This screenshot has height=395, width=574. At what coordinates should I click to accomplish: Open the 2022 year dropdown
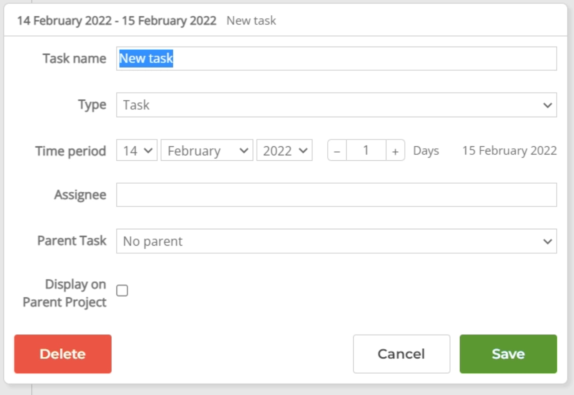tap(284, 150)
